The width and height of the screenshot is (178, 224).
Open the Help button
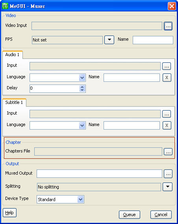(9, 213)
